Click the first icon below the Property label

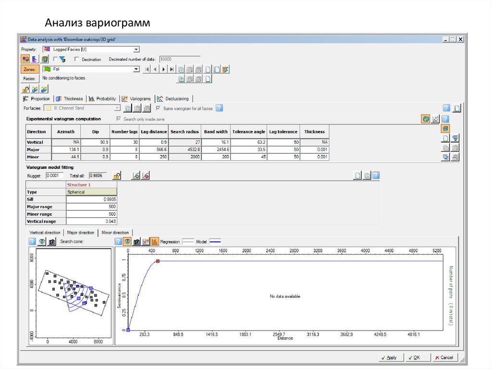tap(25, 59)
